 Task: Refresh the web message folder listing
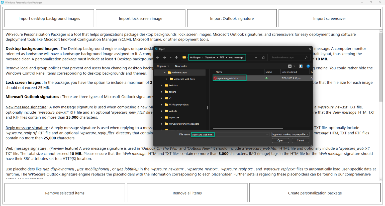tap(263, 58)
